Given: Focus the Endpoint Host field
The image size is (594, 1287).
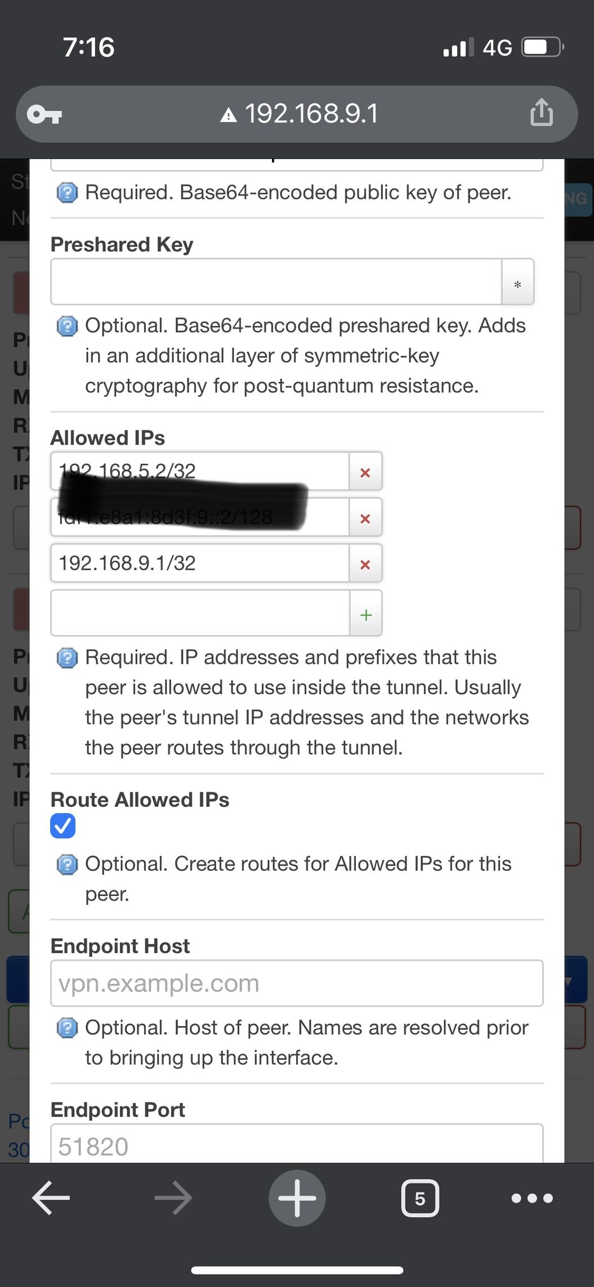Looking at the screenshot, I should tap(297, 983).
